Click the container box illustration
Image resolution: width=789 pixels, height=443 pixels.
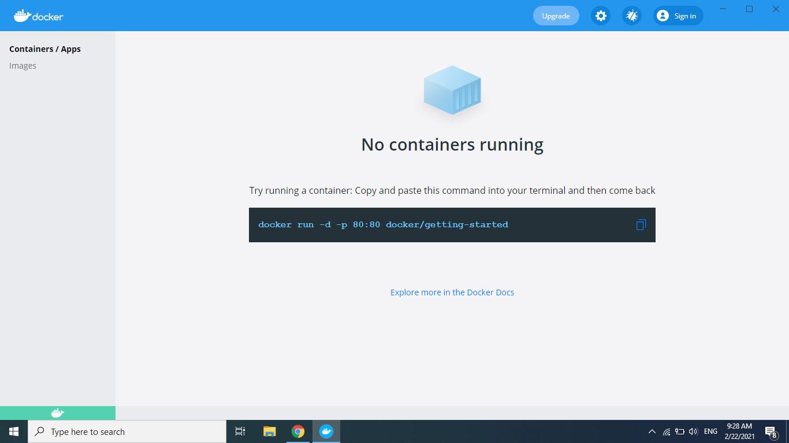pos(452,90)
